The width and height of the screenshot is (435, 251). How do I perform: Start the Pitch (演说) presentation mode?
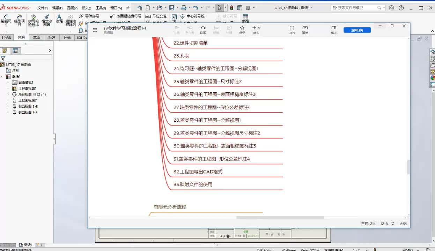point(305,30)
